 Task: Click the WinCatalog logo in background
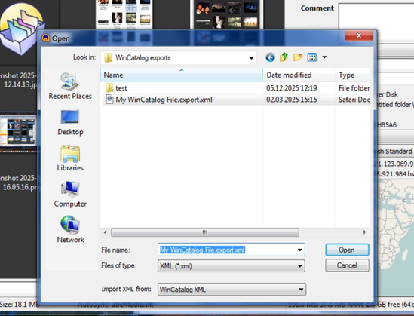click(22, 29)
